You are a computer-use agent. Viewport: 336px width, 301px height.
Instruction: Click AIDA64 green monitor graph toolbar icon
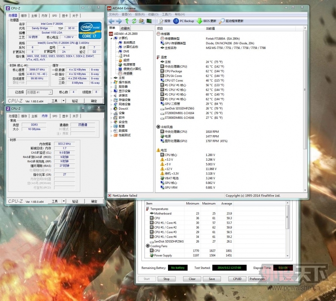coord(149,21)
